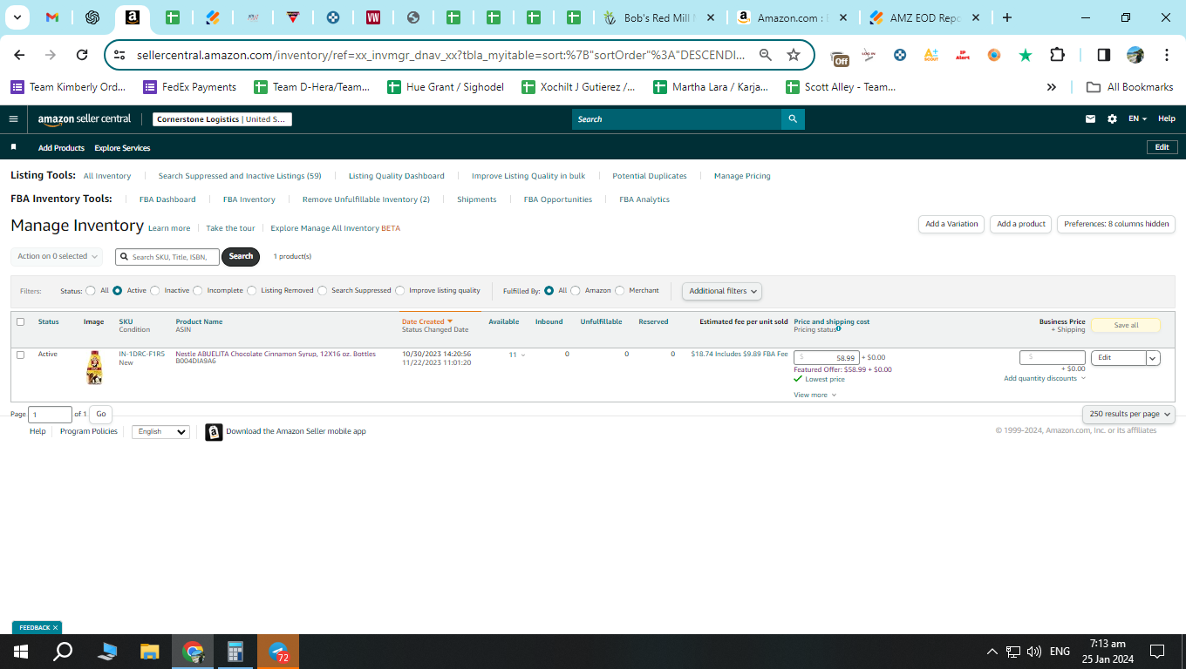Image resolution: width=1186 pixels, height=669 pixels.
Task: Go to All Inventory listing tool
Action: [107, 176]
